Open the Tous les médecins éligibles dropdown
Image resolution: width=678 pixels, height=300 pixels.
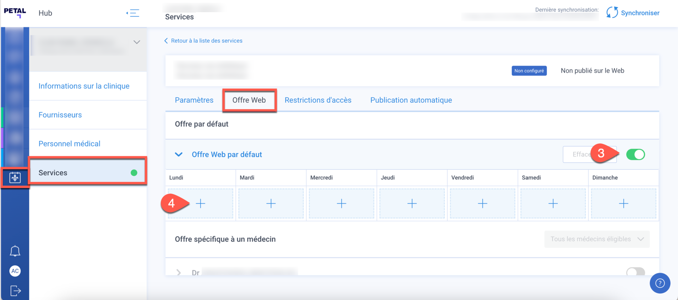click(x=597, y=239)
